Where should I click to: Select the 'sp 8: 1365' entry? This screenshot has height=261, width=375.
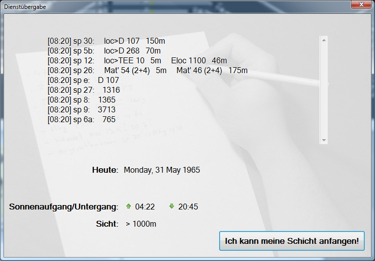click(x=82, y=100)
